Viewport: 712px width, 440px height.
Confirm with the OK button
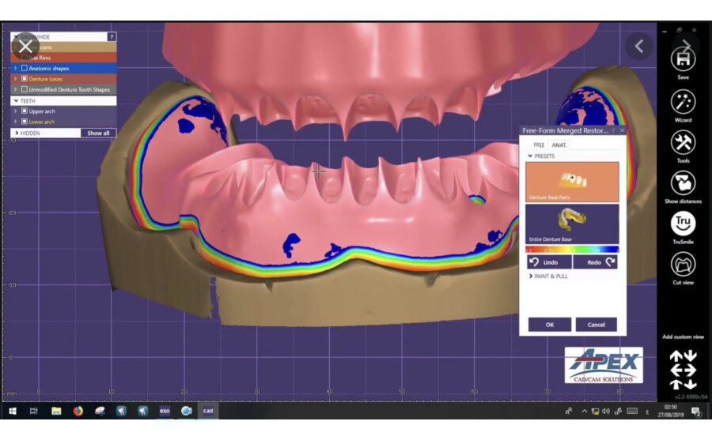(x=550, y=325)
